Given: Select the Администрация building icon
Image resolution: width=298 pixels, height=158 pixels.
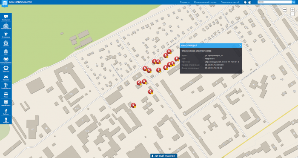Looking at the screenshot, I should tap(6, 26).
